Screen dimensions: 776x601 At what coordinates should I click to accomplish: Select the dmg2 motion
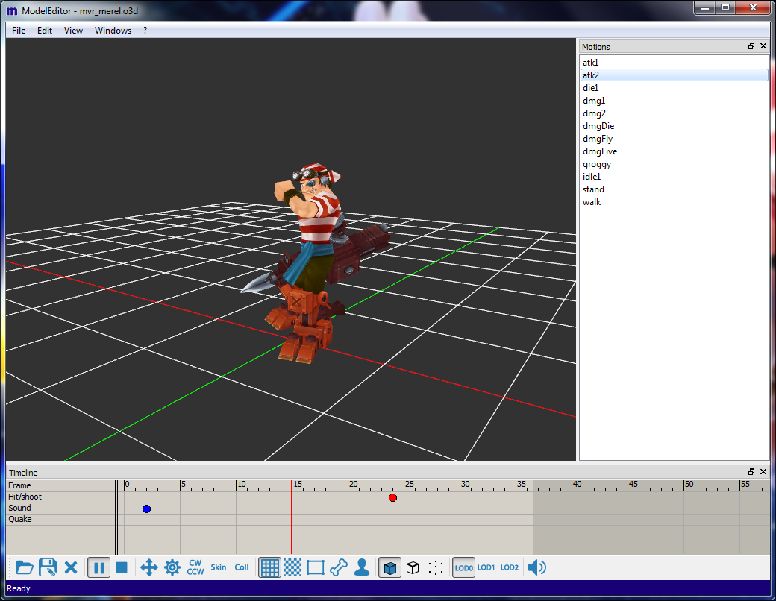tap(674, 113)
